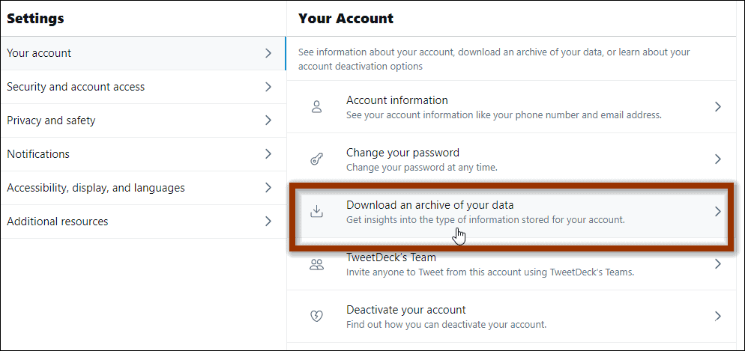The height and width of the screenshot is (351, 745).
Task: Click the key icon for Change your password
Action: (316, 159)
